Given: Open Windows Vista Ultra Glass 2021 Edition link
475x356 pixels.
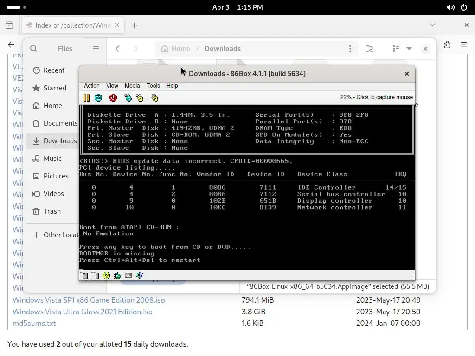Looking at the screenshot, I should coord(83,311).
